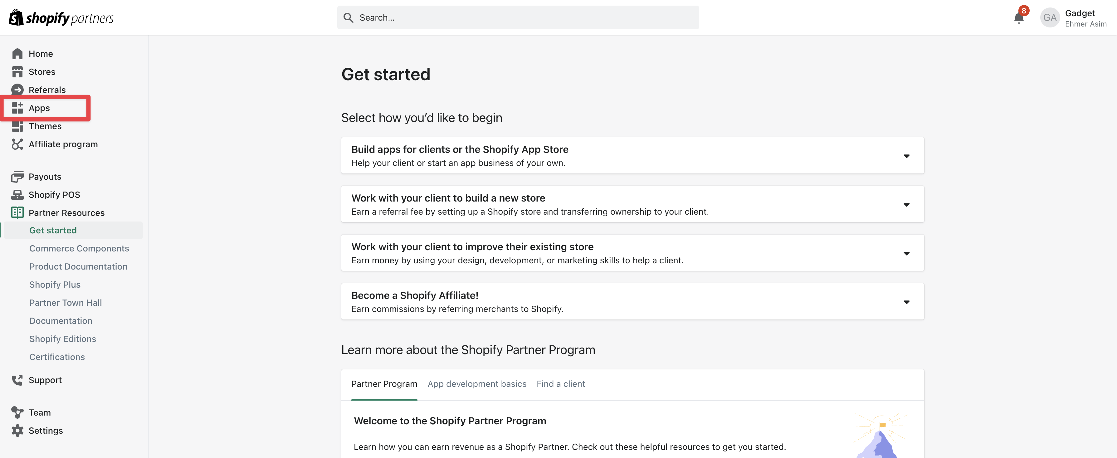Open the Find a client tab
The image size is (1117, 458).
[x=561, y=384]
